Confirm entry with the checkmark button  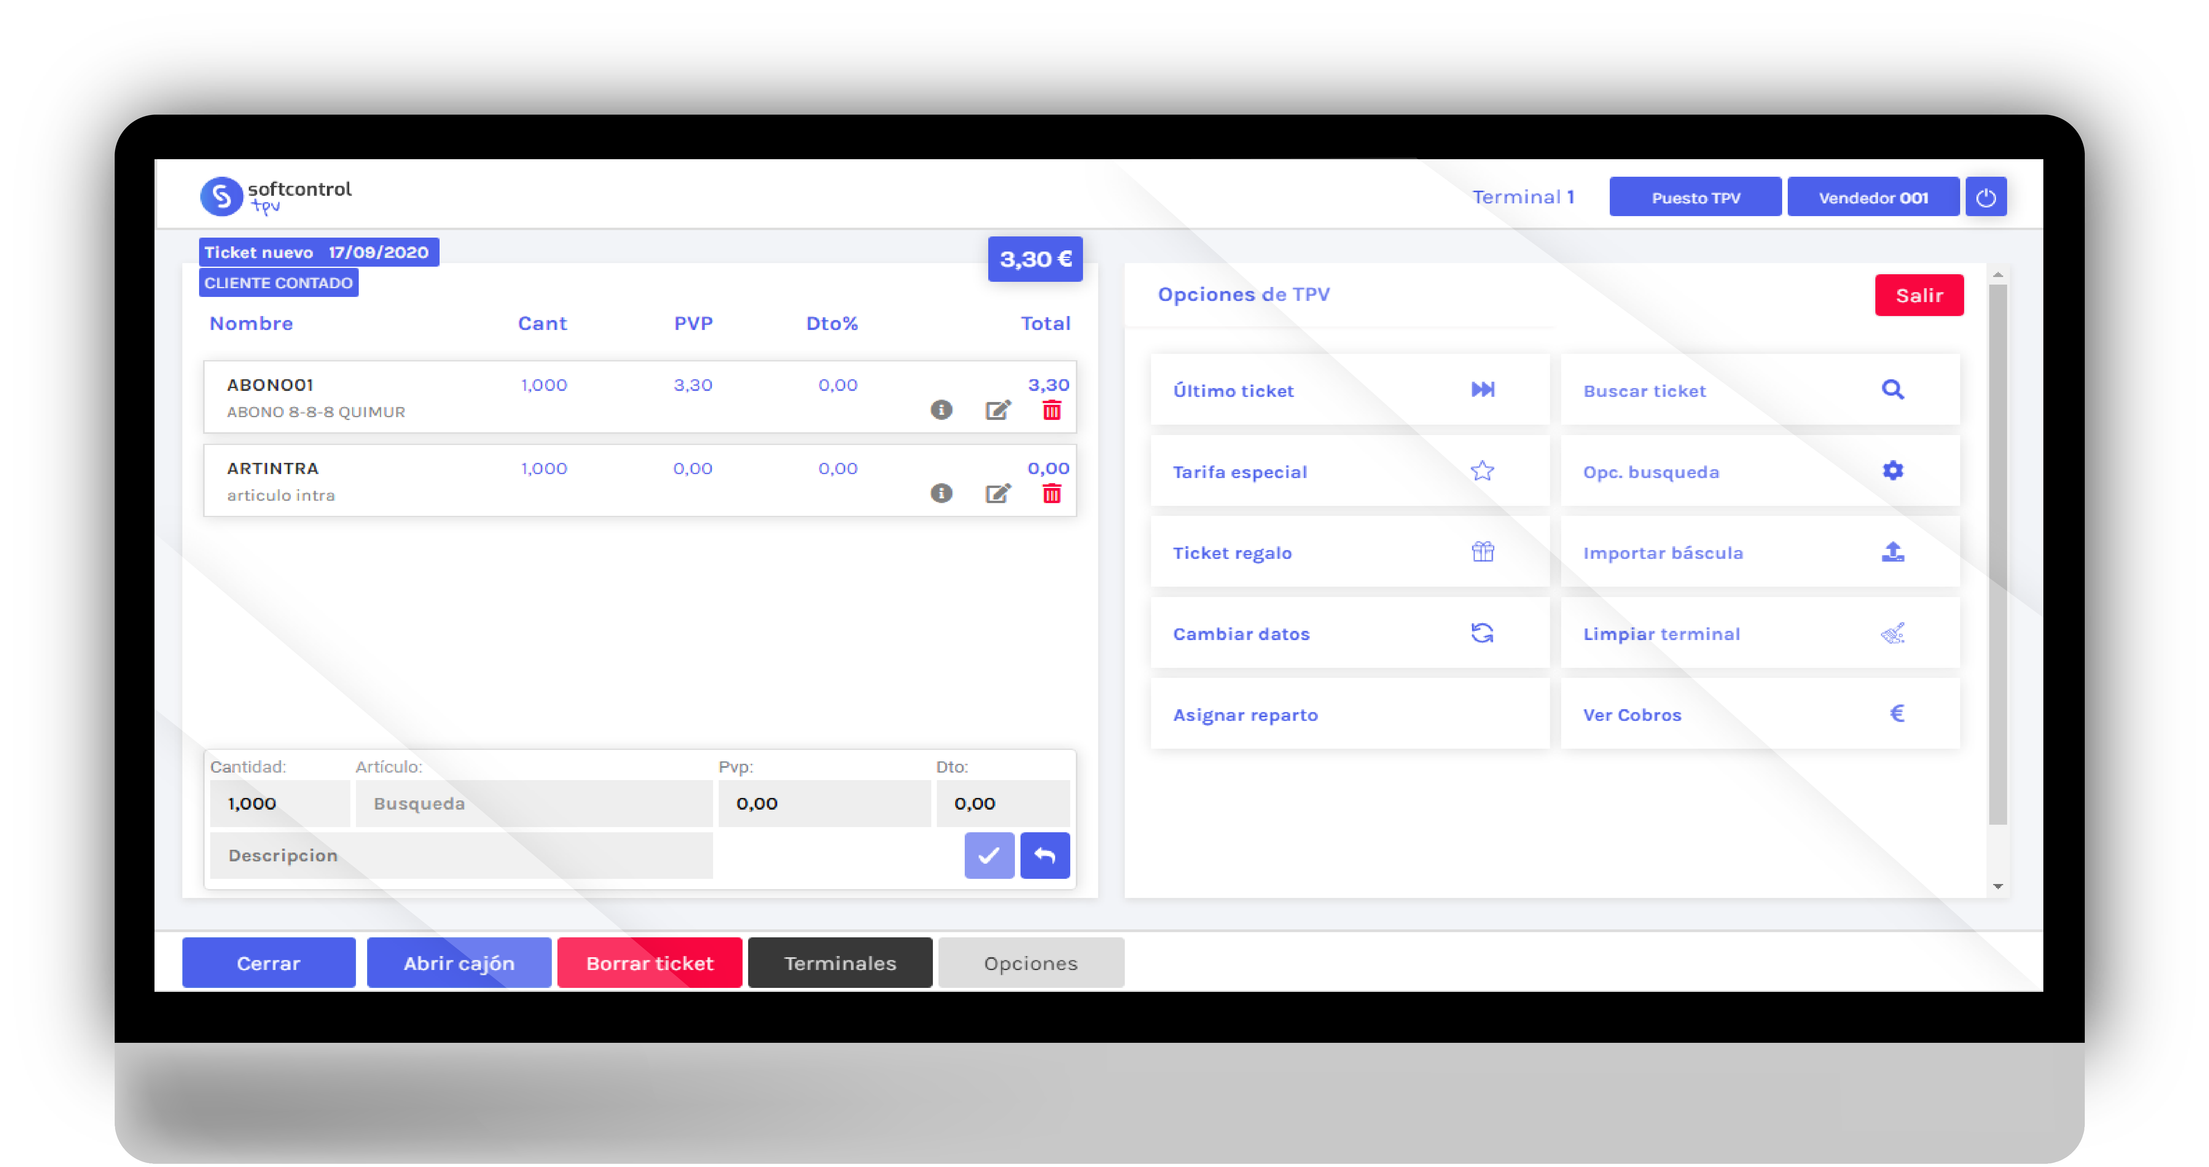989,855
